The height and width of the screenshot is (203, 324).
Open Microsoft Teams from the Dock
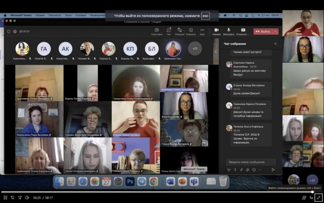pyautogui.click(x=194, y=182)
